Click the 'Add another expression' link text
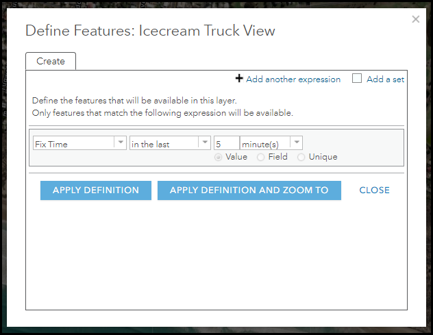Screen dimensions: 433x335 [293, 79]
